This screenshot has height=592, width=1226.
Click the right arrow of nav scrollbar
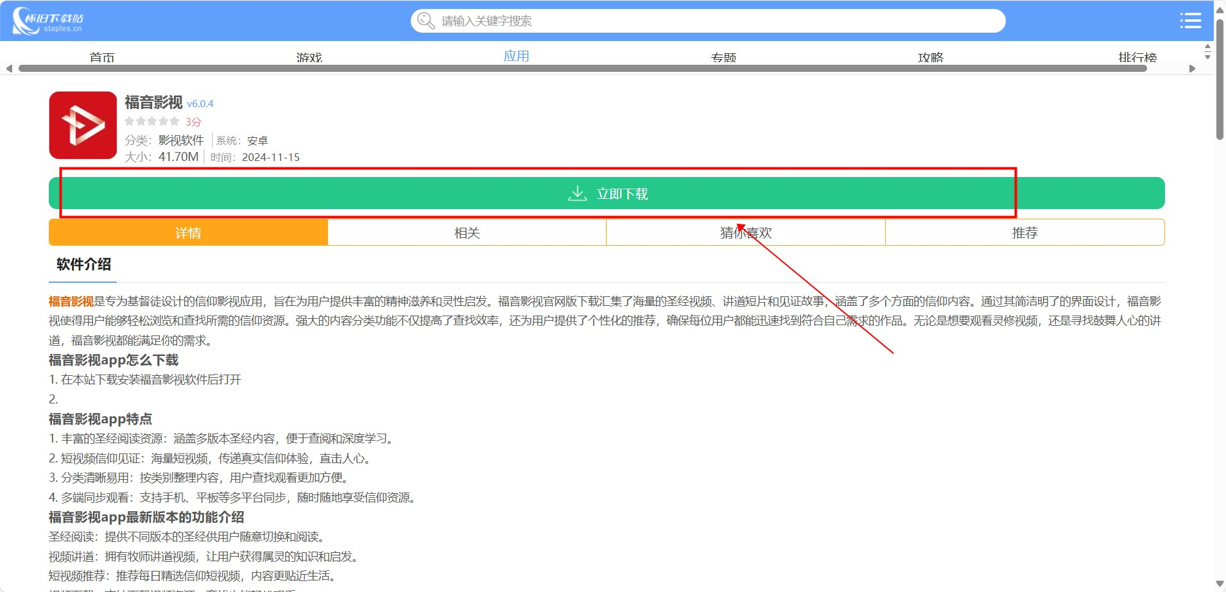(x=1193, y=69)
